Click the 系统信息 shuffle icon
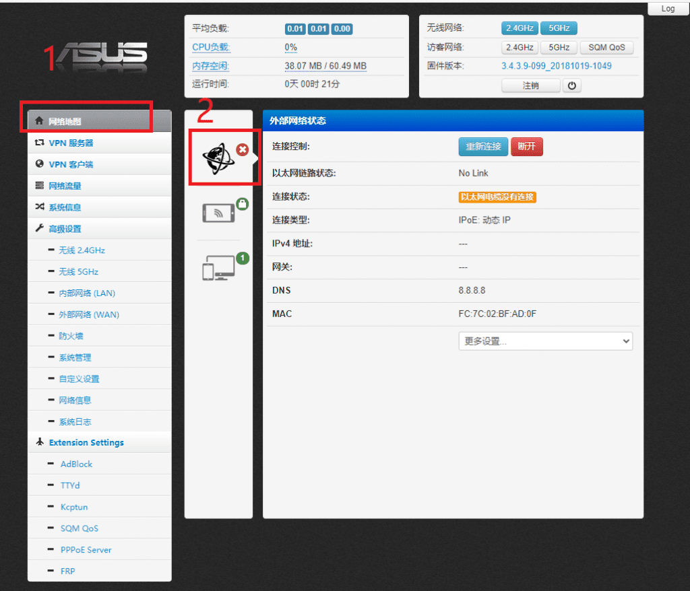The image size is (690, 591). [x=39, y=206]
